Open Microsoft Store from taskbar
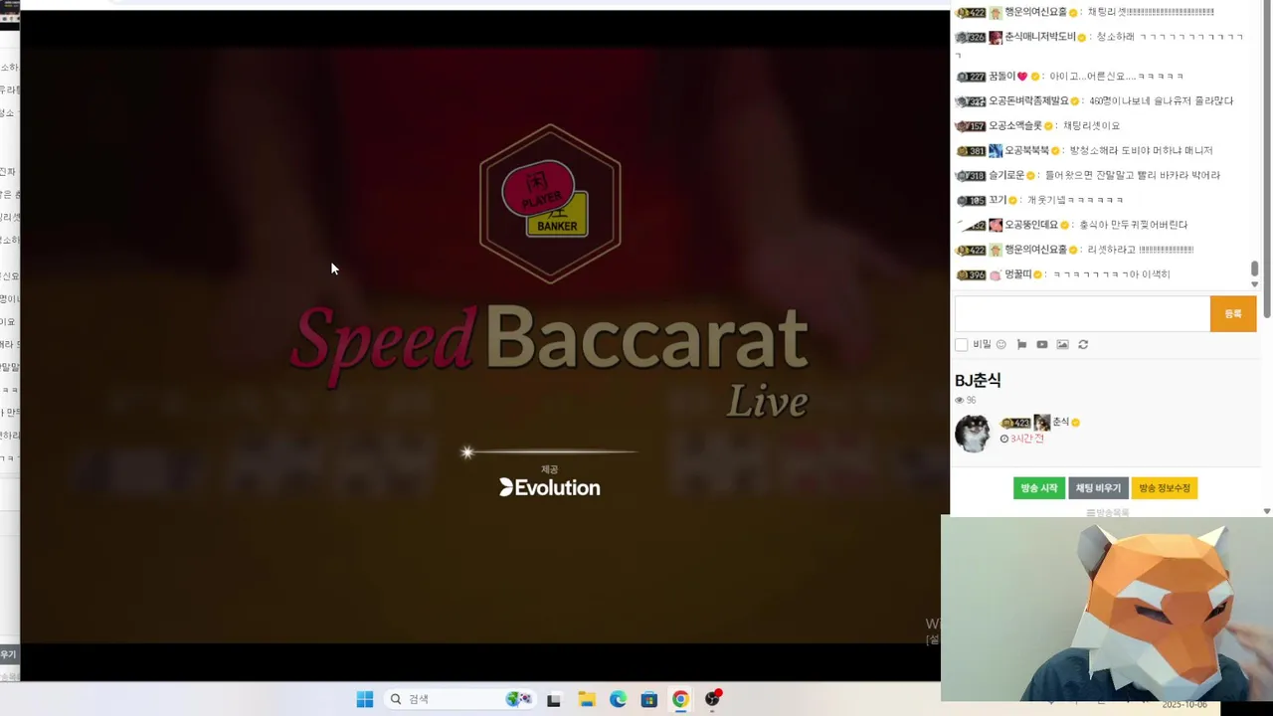The height and width of the screenshot is (716, 1273). click(x=648, y=699)
